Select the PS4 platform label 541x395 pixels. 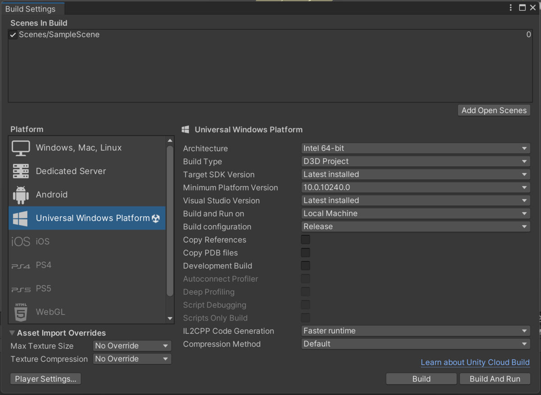[44, 265]
